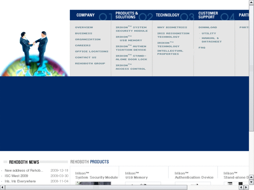
Task: Open the Utility download sub-link
Action: pos(209,33)
